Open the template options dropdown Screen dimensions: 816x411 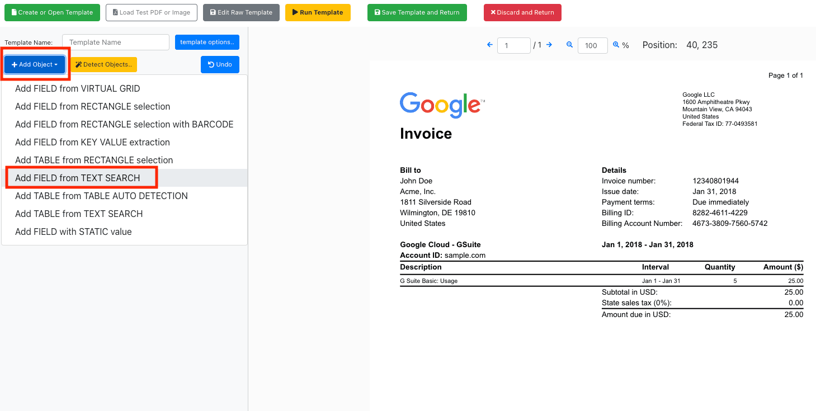tap(207, 42)
